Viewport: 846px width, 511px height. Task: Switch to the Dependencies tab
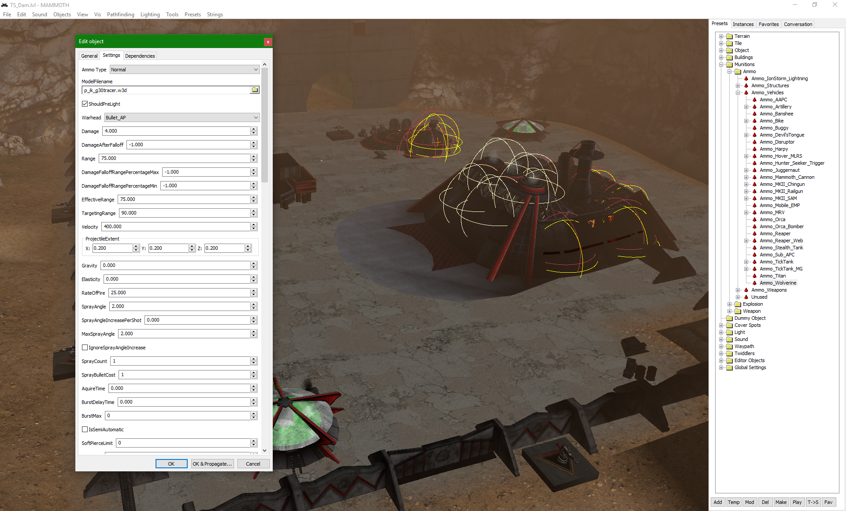tap(140, 56)
